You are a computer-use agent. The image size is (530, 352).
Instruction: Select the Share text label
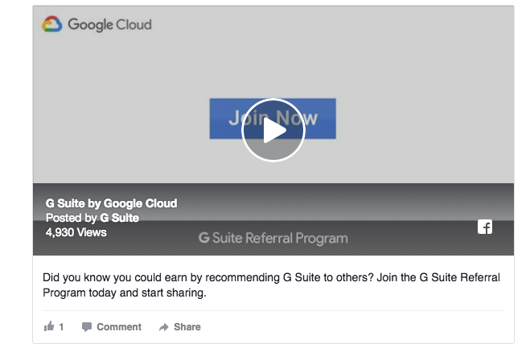click(x=187, y=326)
